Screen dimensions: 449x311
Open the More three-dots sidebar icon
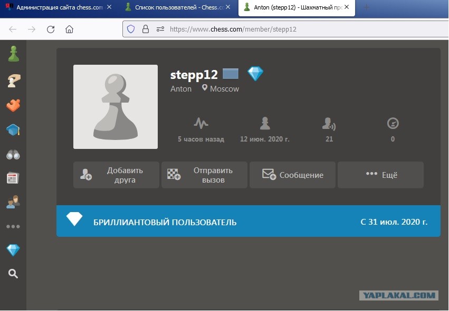coord(13,226)
